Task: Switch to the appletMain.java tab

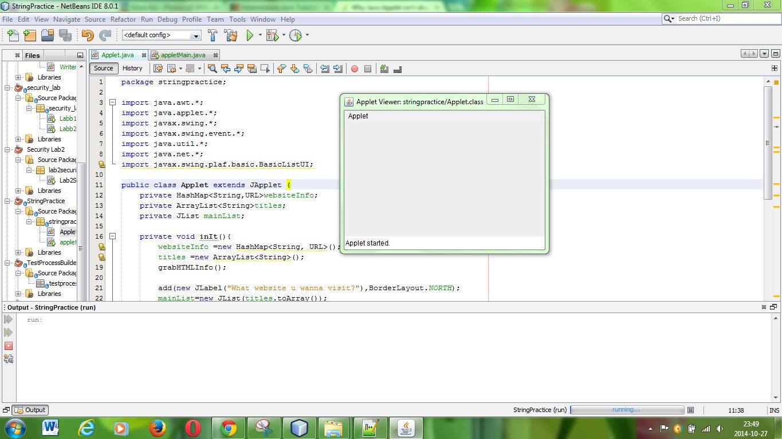Action: click(x=183, y=55)
